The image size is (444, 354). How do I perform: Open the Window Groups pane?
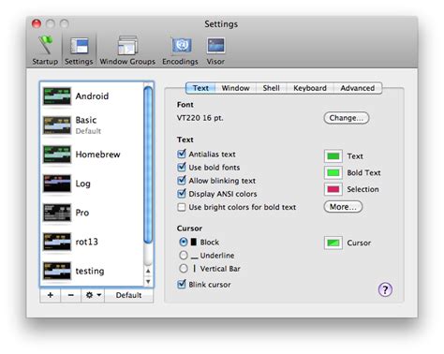(127, 50)
